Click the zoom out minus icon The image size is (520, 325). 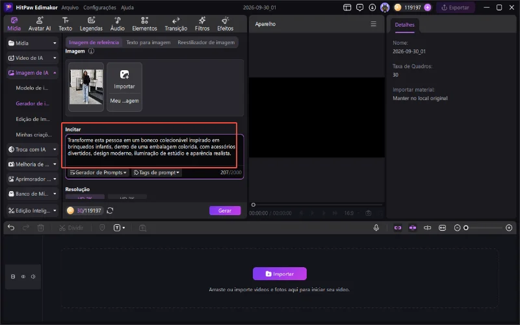[457, 228]
